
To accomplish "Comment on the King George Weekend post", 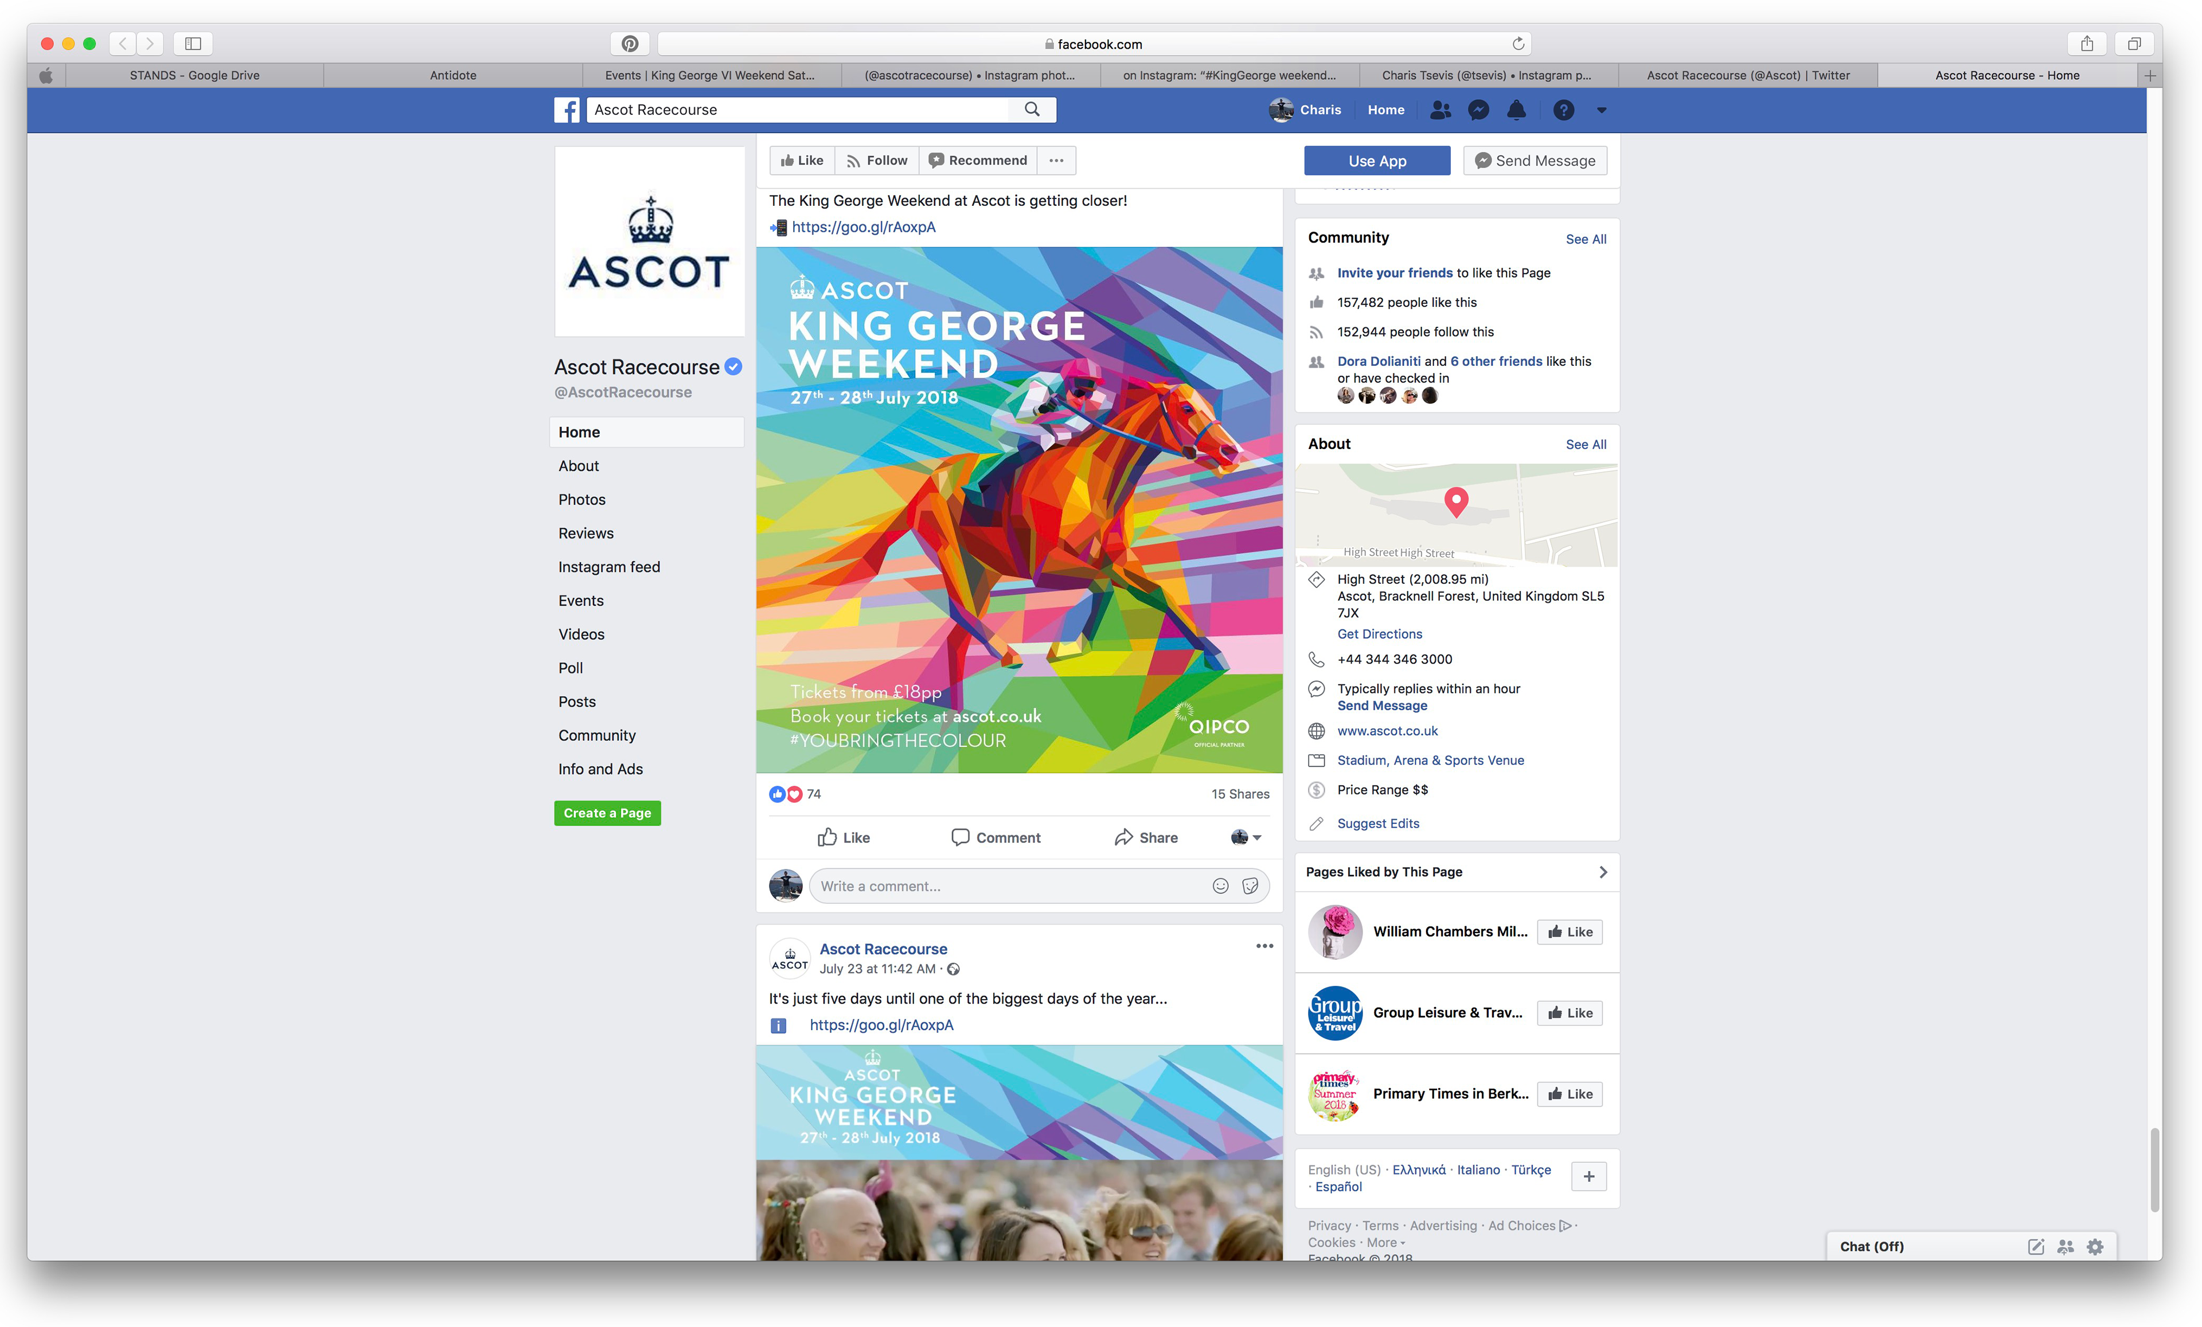I will [995, 837].
